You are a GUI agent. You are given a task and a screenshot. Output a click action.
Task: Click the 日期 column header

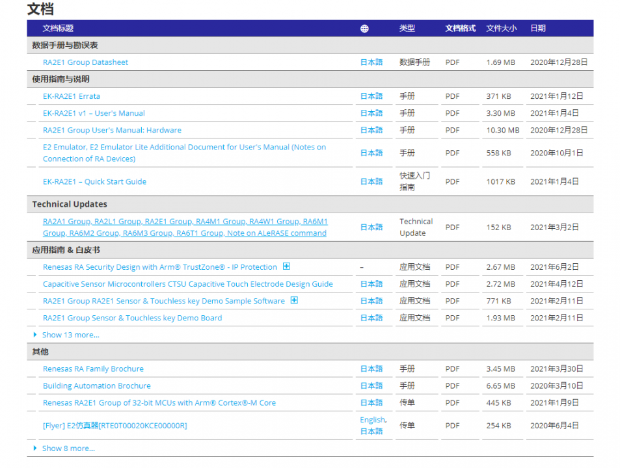click(x=538, y=28)
